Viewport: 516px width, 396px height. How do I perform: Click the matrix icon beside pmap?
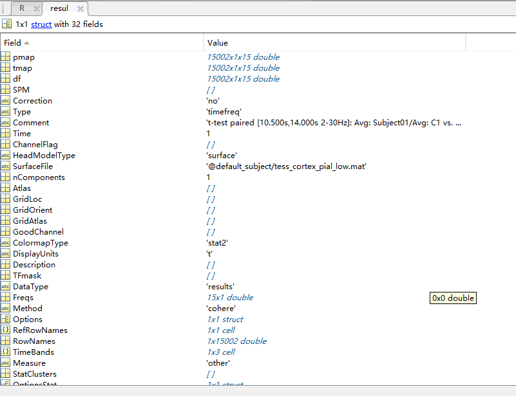tap(6, 57)
